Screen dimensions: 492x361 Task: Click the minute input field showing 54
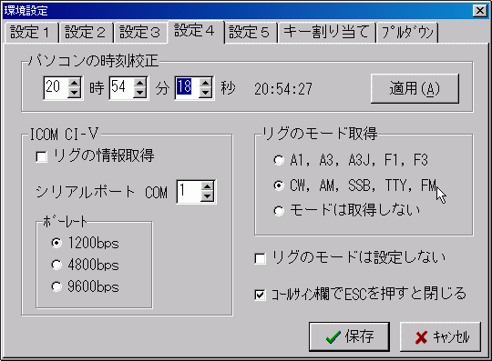pos(121,88)
